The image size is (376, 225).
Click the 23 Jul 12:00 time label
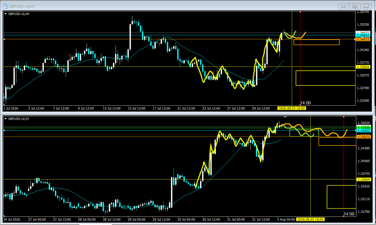pos(211,108)
